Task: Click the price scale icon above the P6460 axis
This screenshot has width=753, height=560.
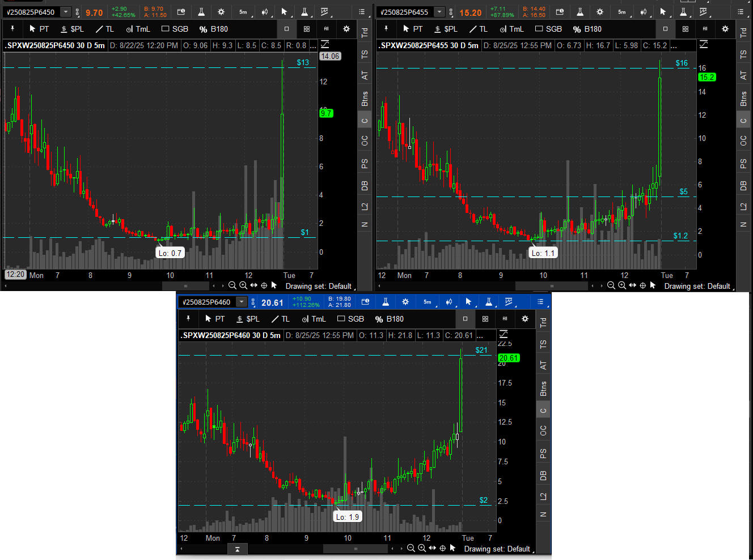Action: [x=503, y=334]
